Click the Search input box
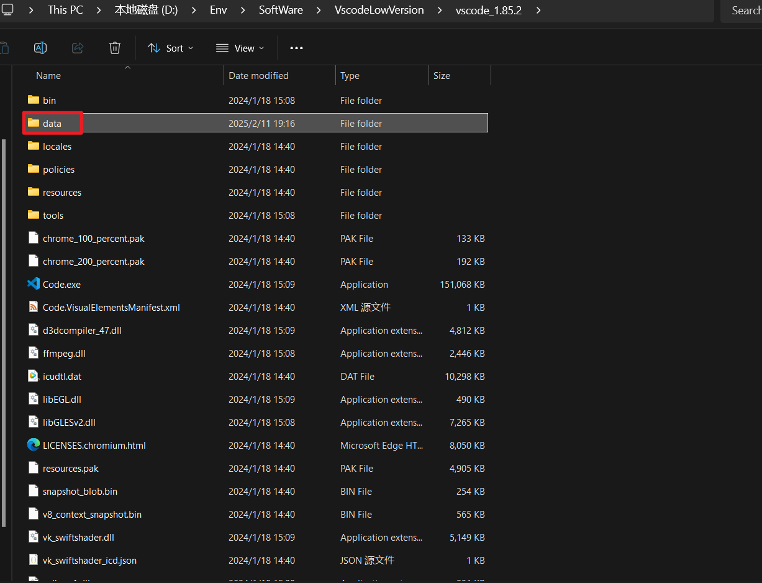The width and height of the screenshot is (762, 583). tap(744, 11)
